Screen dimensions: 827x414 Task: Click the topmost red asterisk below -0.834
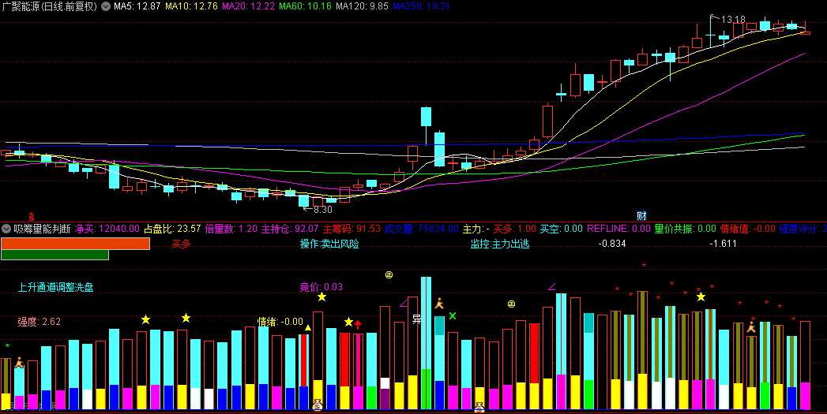click(x=644, y=266)
